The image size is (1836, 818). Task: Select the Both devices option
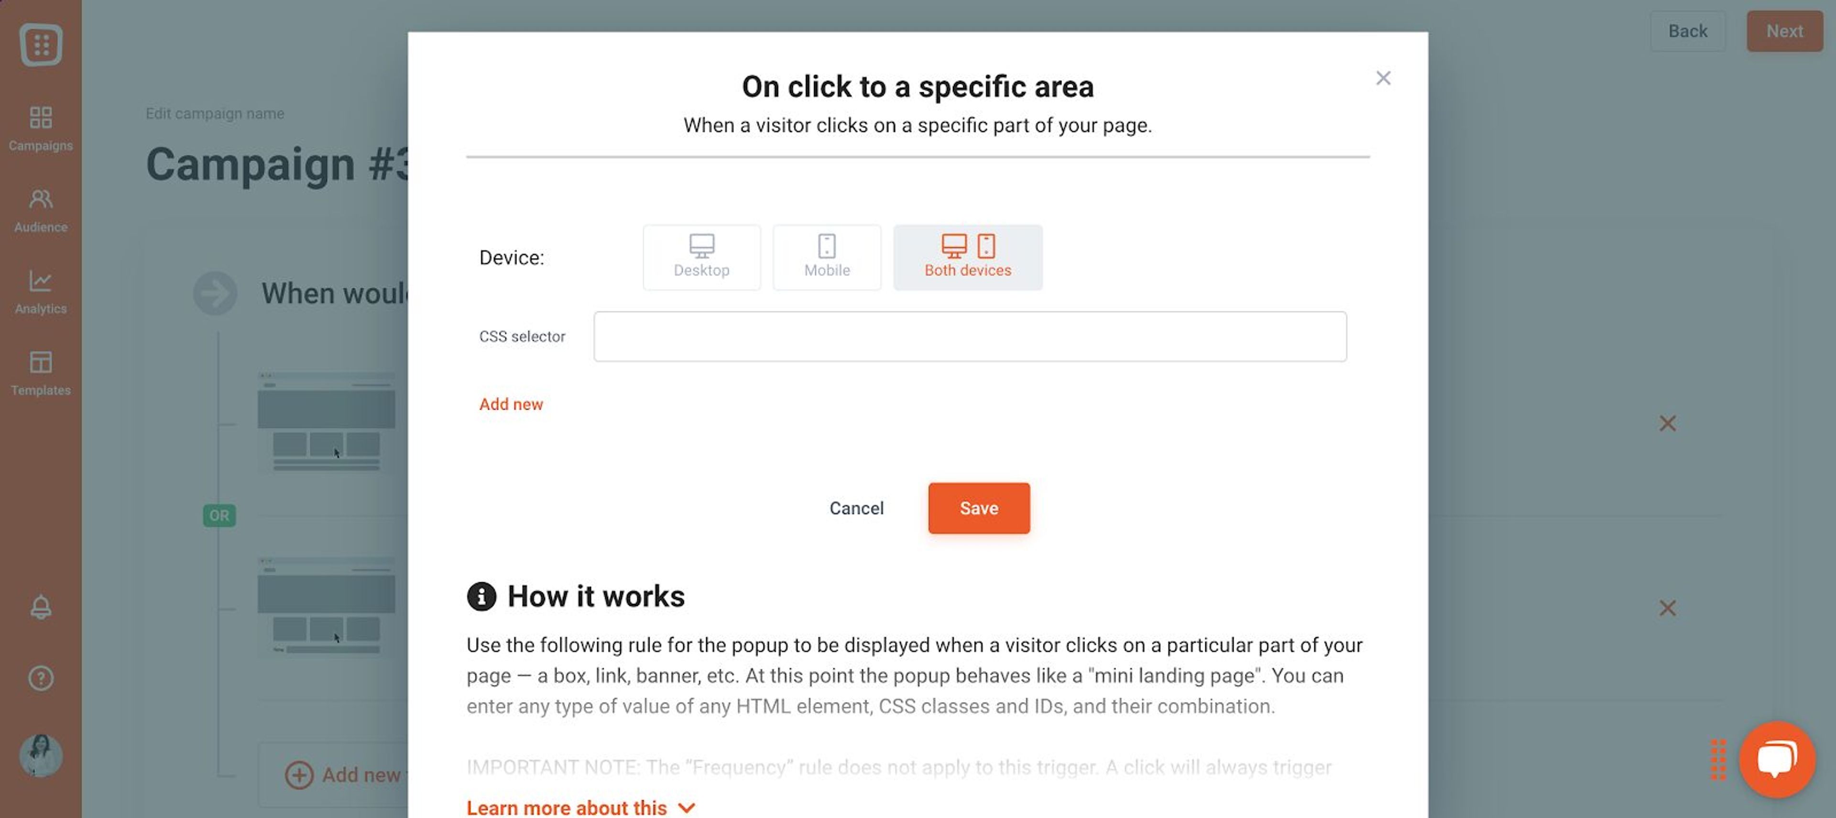tap(967, 257)
